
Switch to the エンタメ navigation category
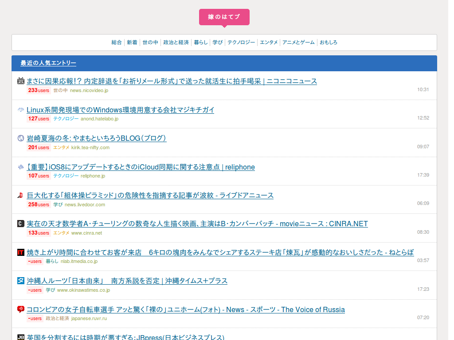269,42
